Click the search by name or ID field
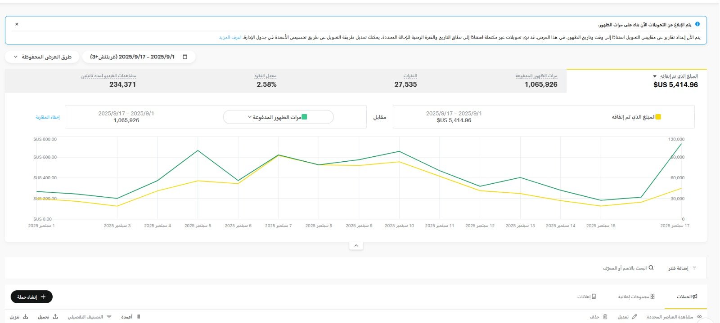Viewport: 720px width, 323px height. (625, 268)
